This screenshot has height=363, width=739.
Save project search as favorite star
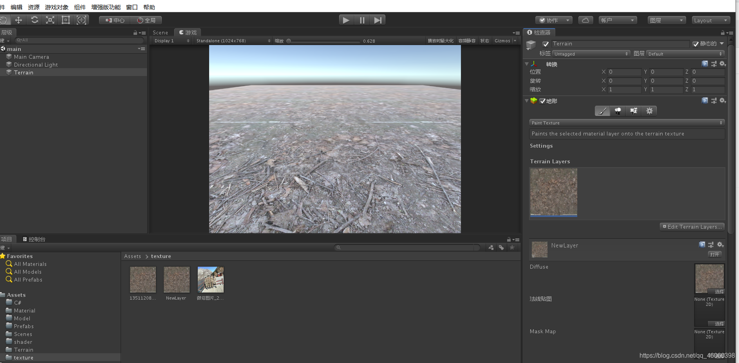tap(512, 247)
